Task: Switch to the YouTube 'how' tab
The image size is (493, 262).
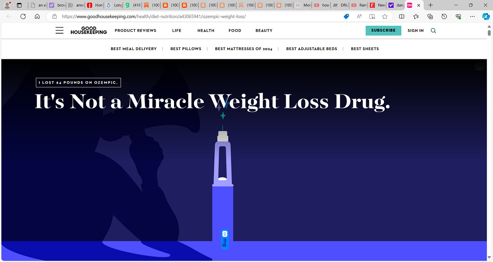Action: [x=322, y=5]
